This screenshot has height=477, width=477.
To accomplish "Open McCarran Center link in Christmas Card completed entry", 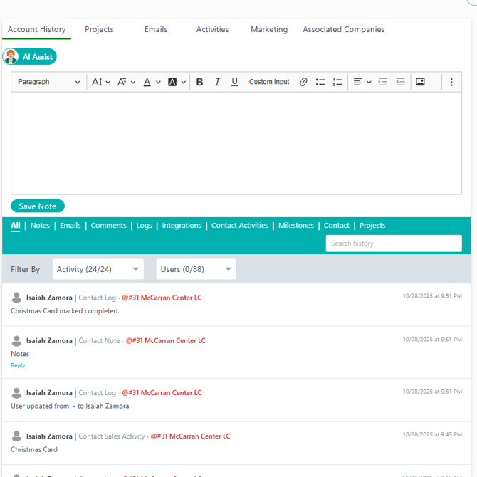I will pyautogui.click(x=162, y=298).
